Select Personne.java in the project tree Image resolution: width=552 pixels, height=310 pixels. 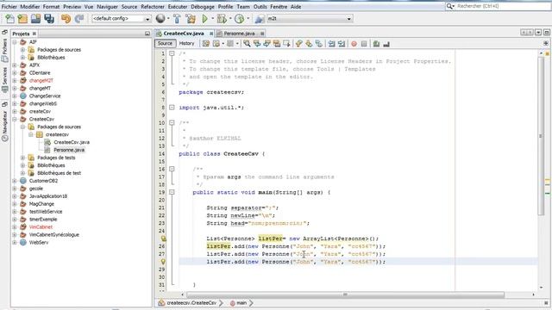coord(69,150)
